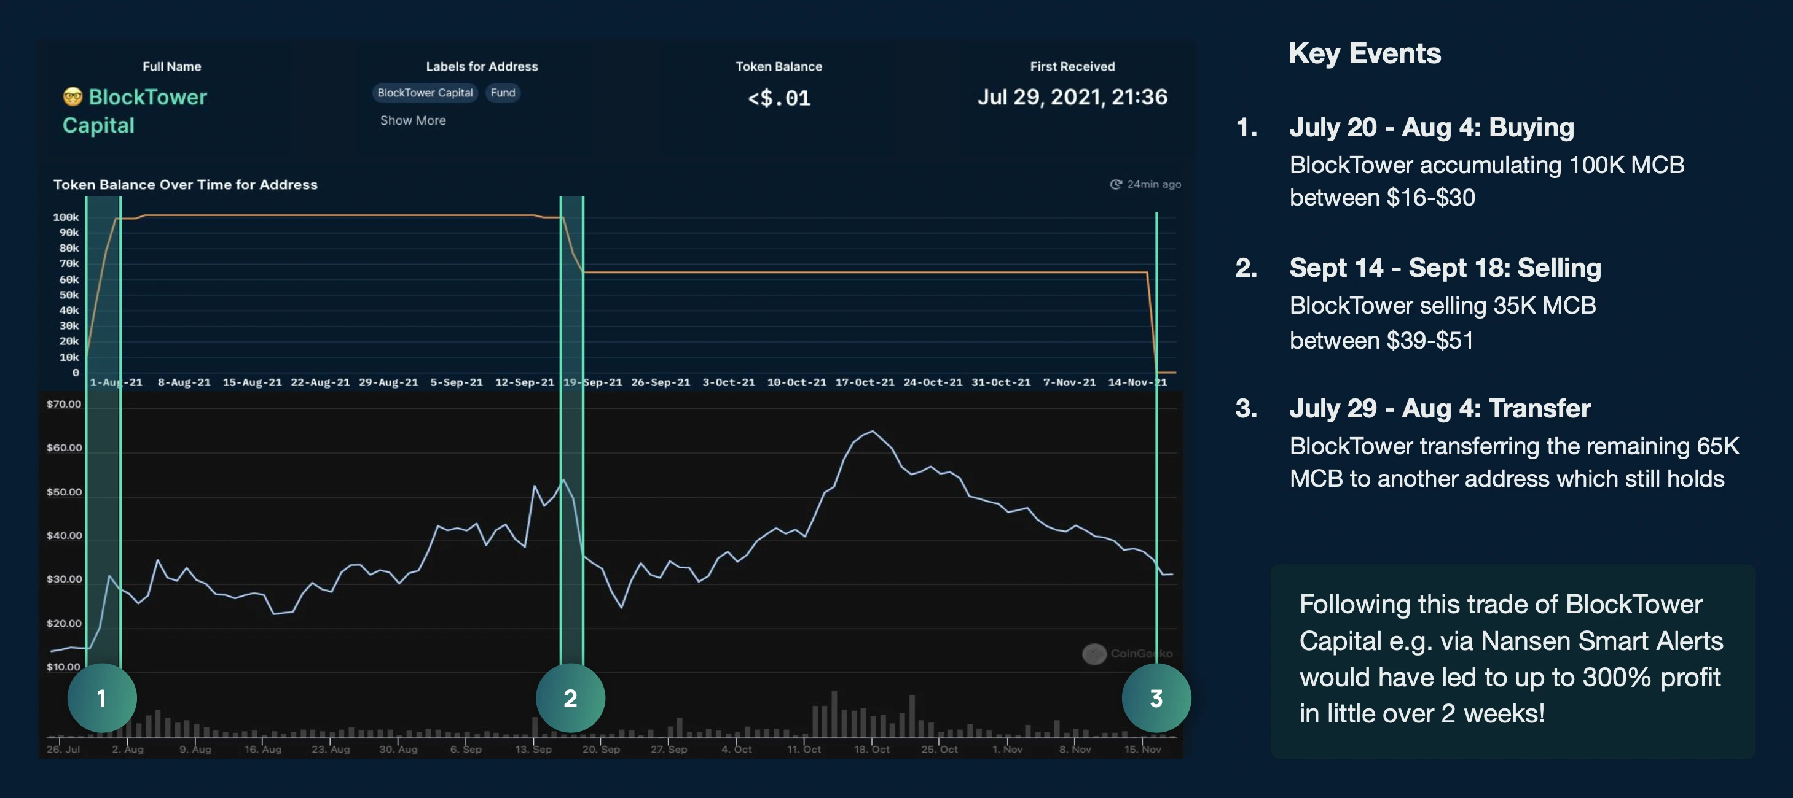Viewport: 1793px width, 798px height.
Task: Click the 5-Sep-21 date axis label
Action: (x=456, y=383)
